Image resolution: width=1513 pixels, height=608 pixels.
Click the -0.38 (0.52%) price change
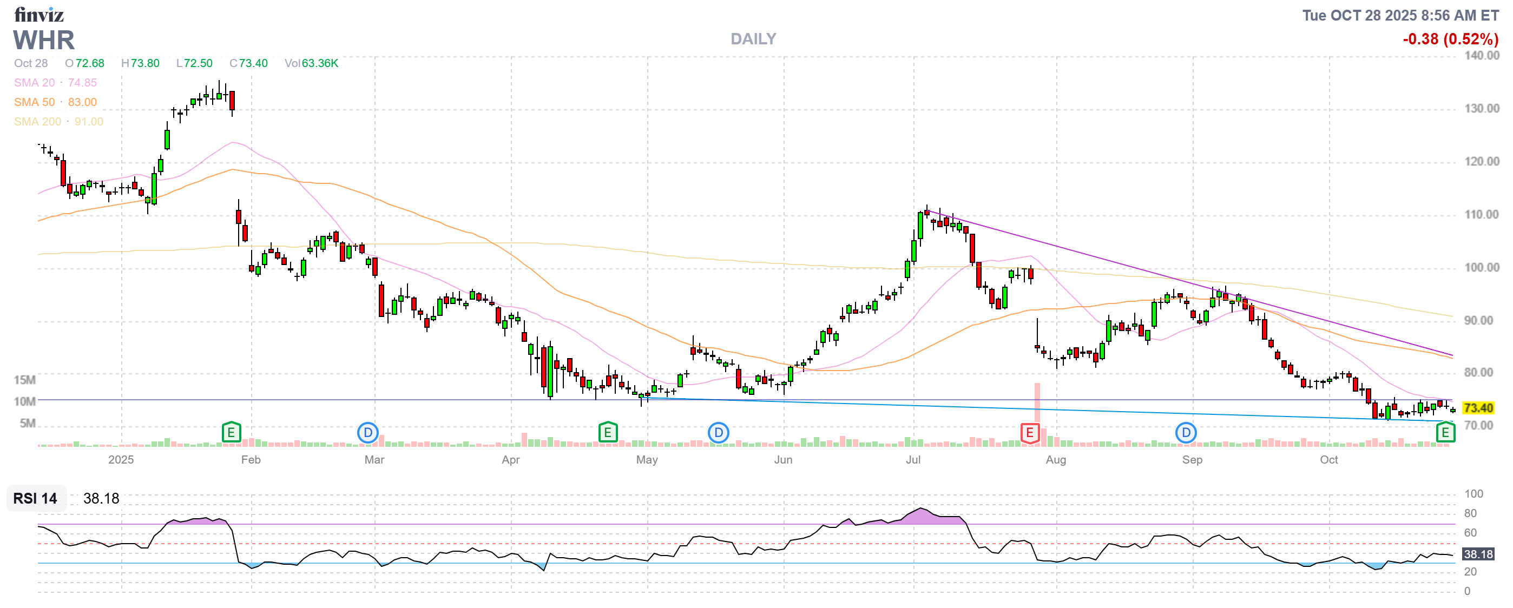point(1450,39)
